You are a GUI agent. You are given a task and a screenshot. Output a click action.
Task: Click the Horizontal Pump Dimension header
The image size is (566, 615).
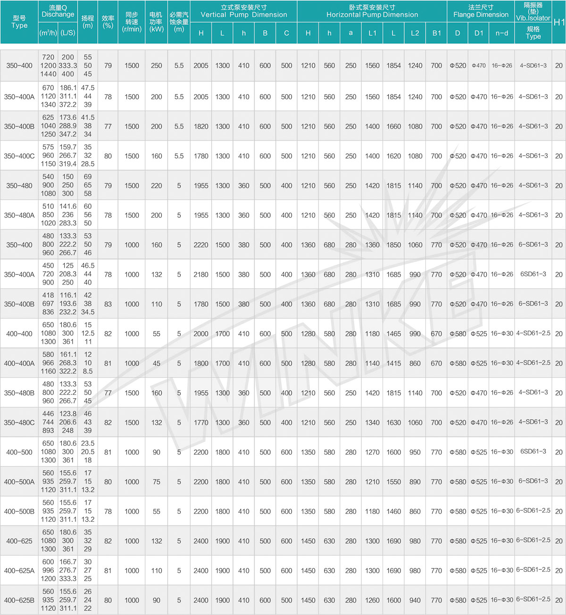pos(372,11)
